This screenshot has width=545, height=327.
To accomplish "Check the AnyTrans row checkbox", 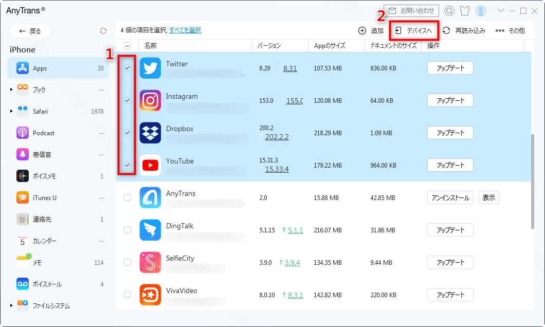I will pyautogui.click(x=128, y=197).
